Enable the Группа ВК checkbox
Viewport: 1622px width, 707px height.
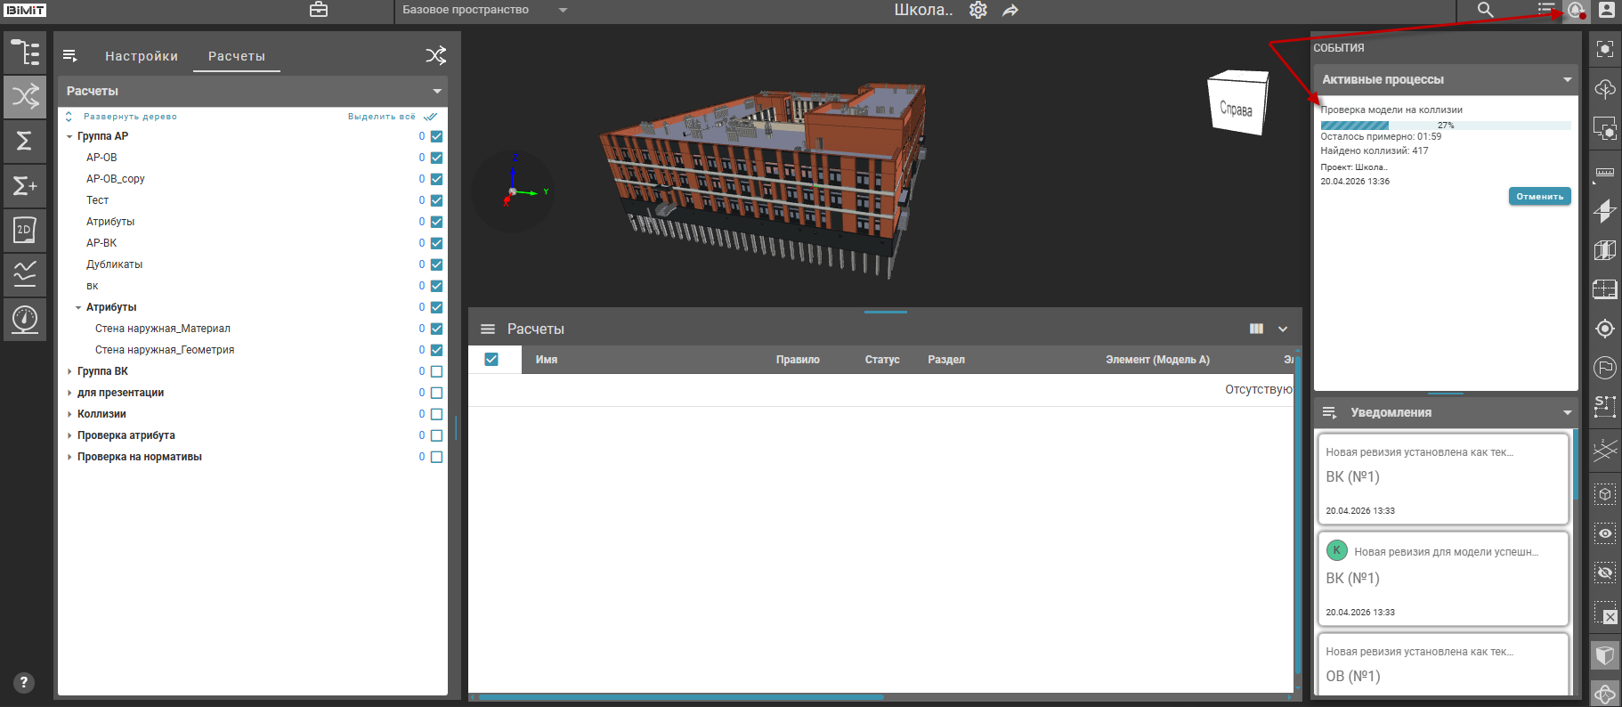click(436, 371)
